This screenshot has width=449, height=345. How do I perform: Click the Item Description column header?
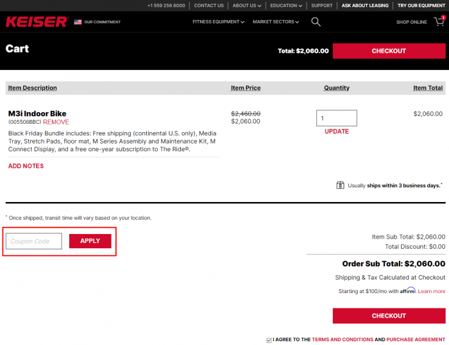tap(32, 88)
